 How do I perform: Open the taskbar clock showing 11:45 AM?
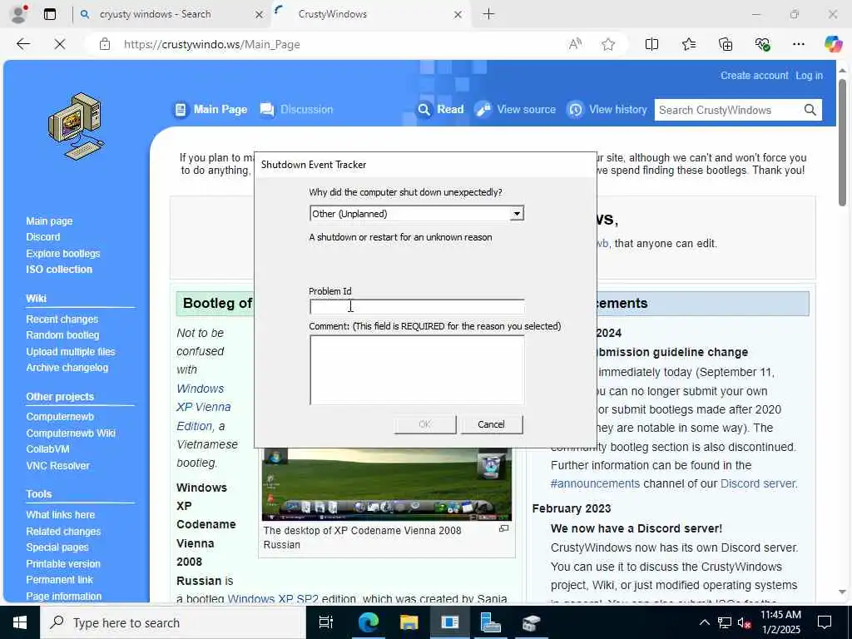click(x=780, y=622)
